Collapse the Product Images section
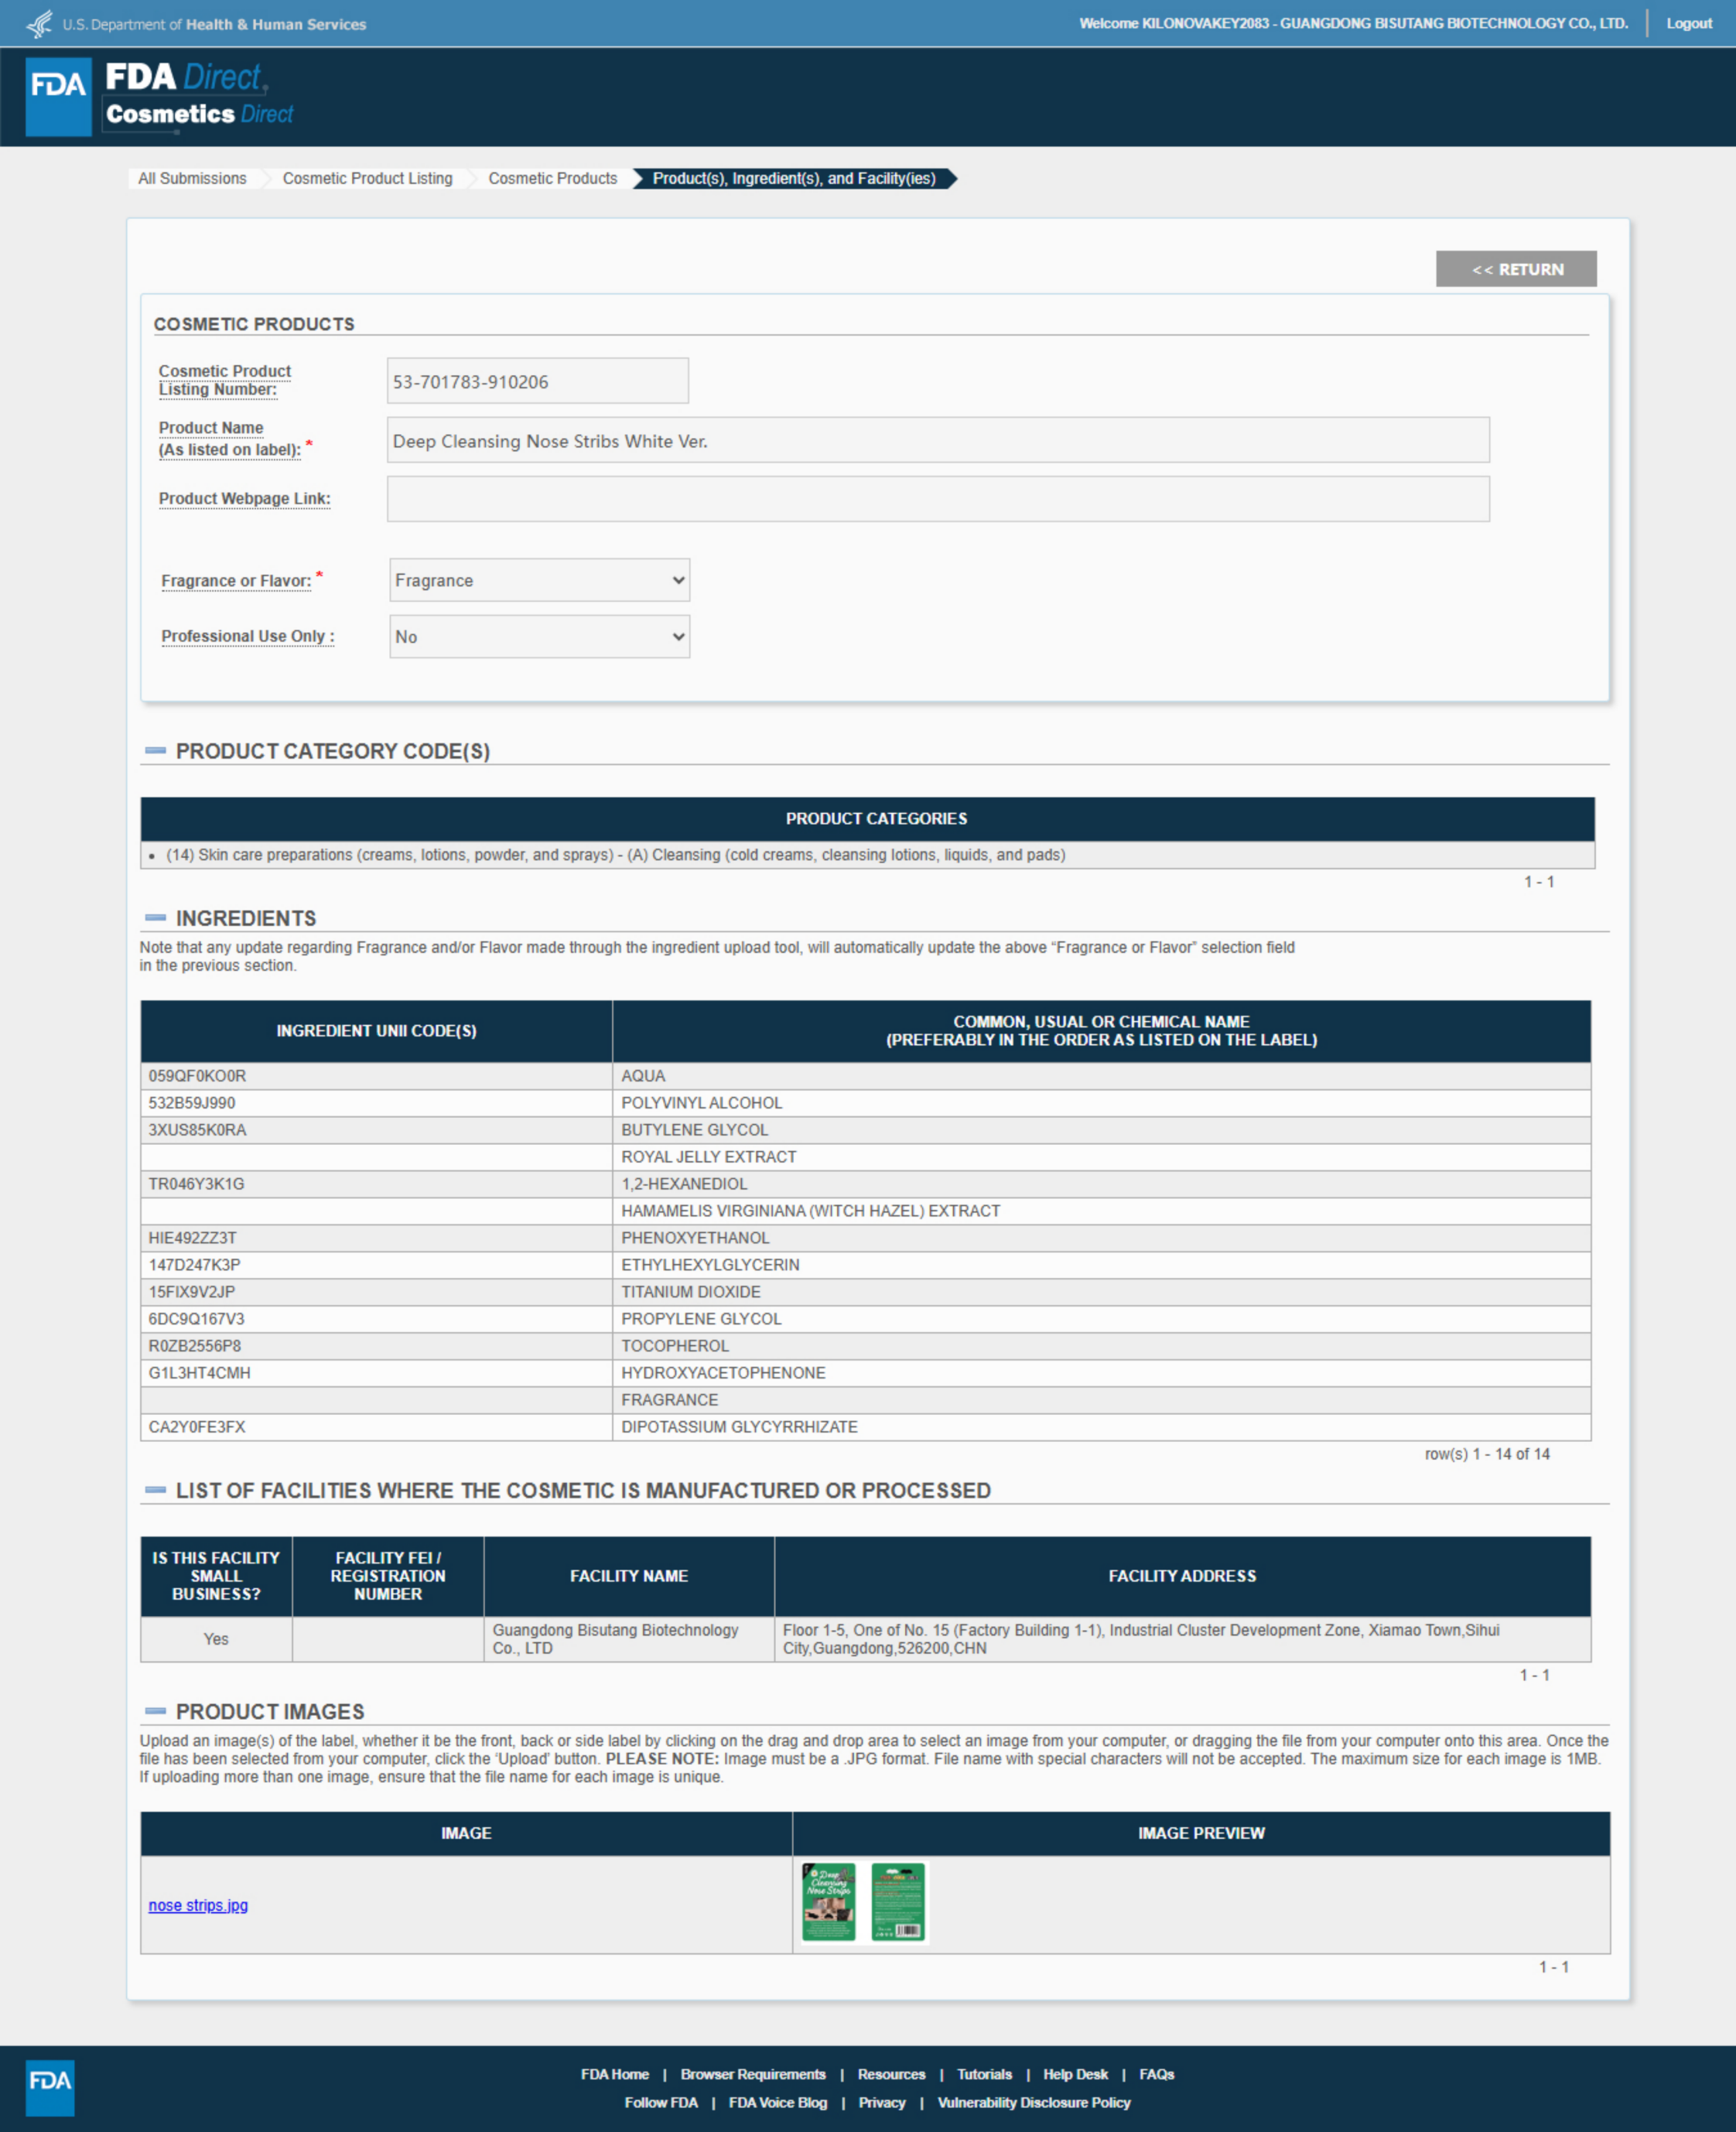1736x2132 pixels. pyautogui.click(x=155, y=1711)
